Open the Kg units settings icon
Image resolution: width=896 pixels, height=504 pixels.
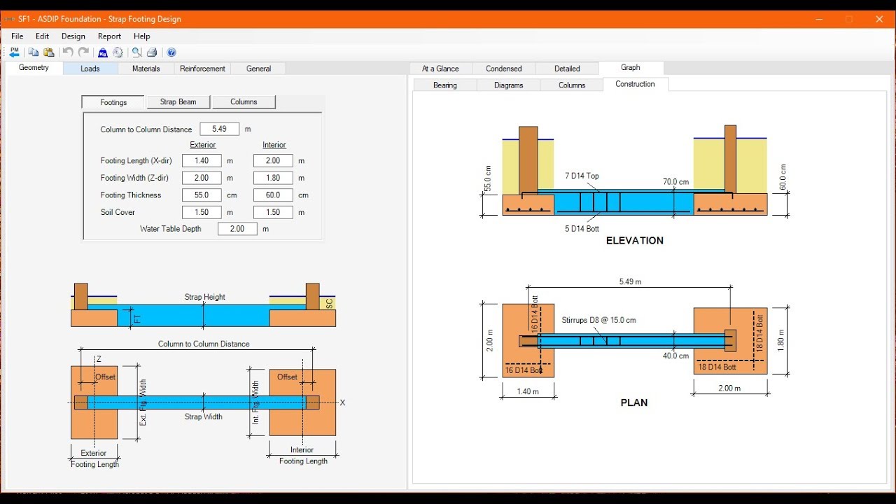[x=103, y=52]
